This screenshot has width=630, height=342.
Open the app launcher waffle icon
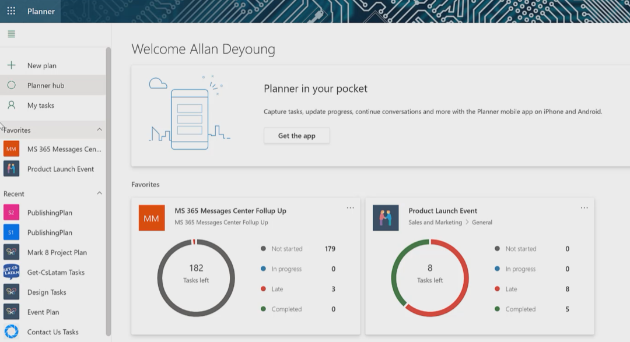coord(11,11)
